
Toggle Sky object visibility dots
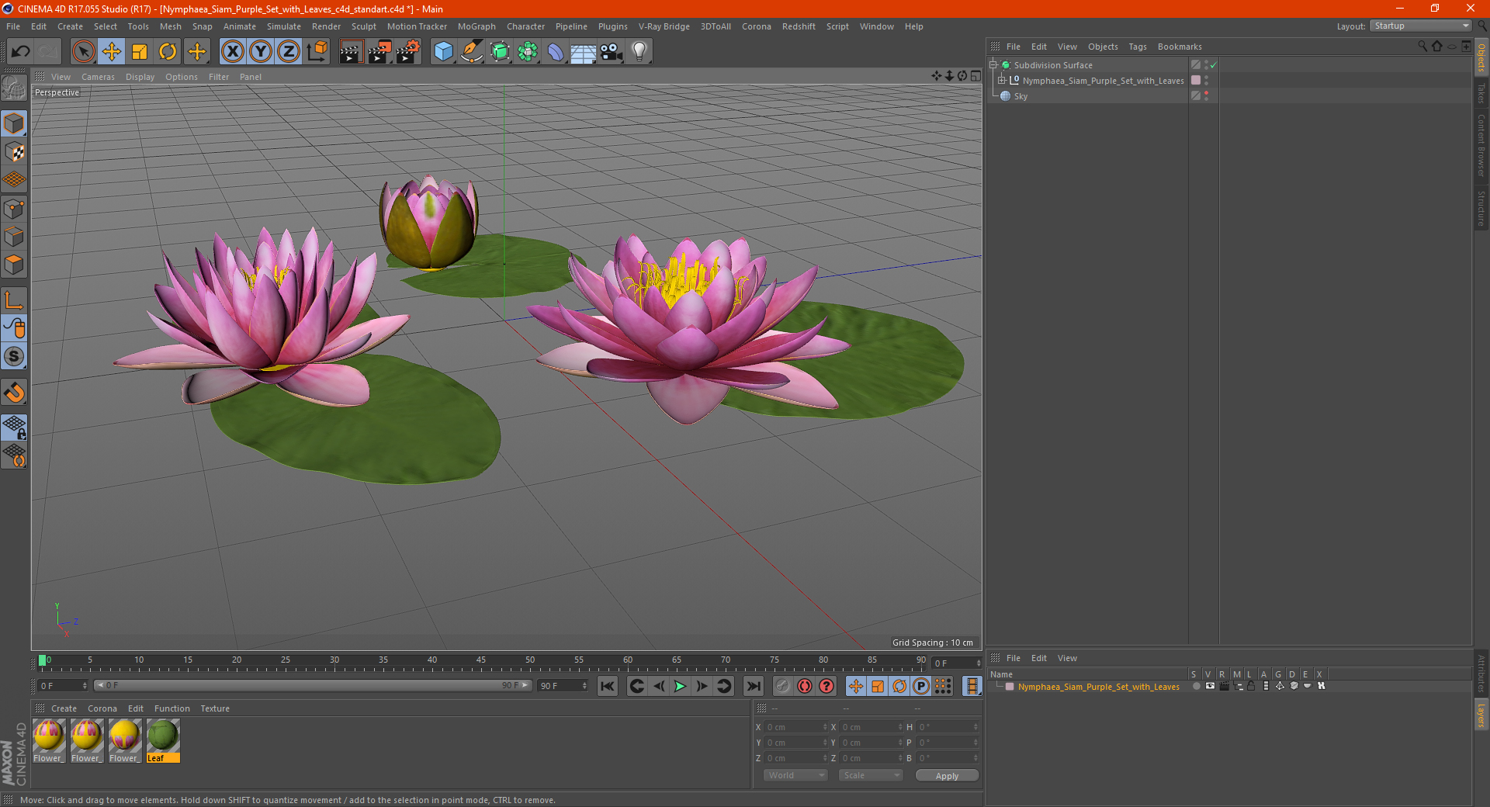(x=1207, y=96)
